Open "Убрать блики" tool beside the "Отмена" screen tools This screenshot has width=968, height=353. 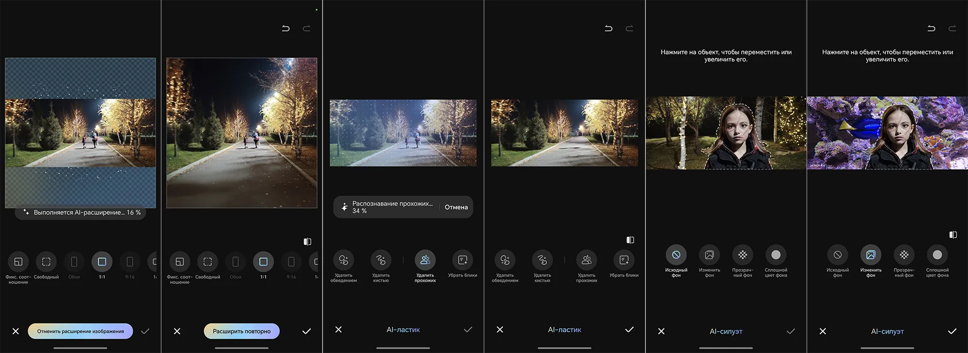pyautogui.click(x=462, y=260)
